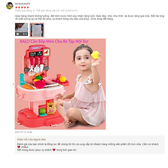Go to previous image with left chevron
The height and width of the screenshot is (168, 168).
pos(13,84)
